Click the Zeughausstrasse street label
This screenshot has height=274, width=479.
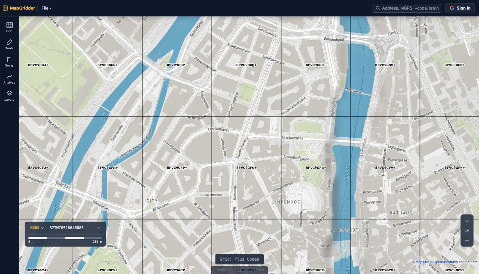point(55,126)
